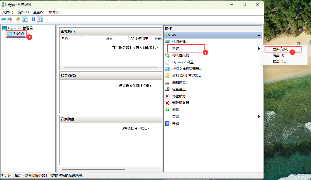Click the Up One Level folder icon

point(18,19)
